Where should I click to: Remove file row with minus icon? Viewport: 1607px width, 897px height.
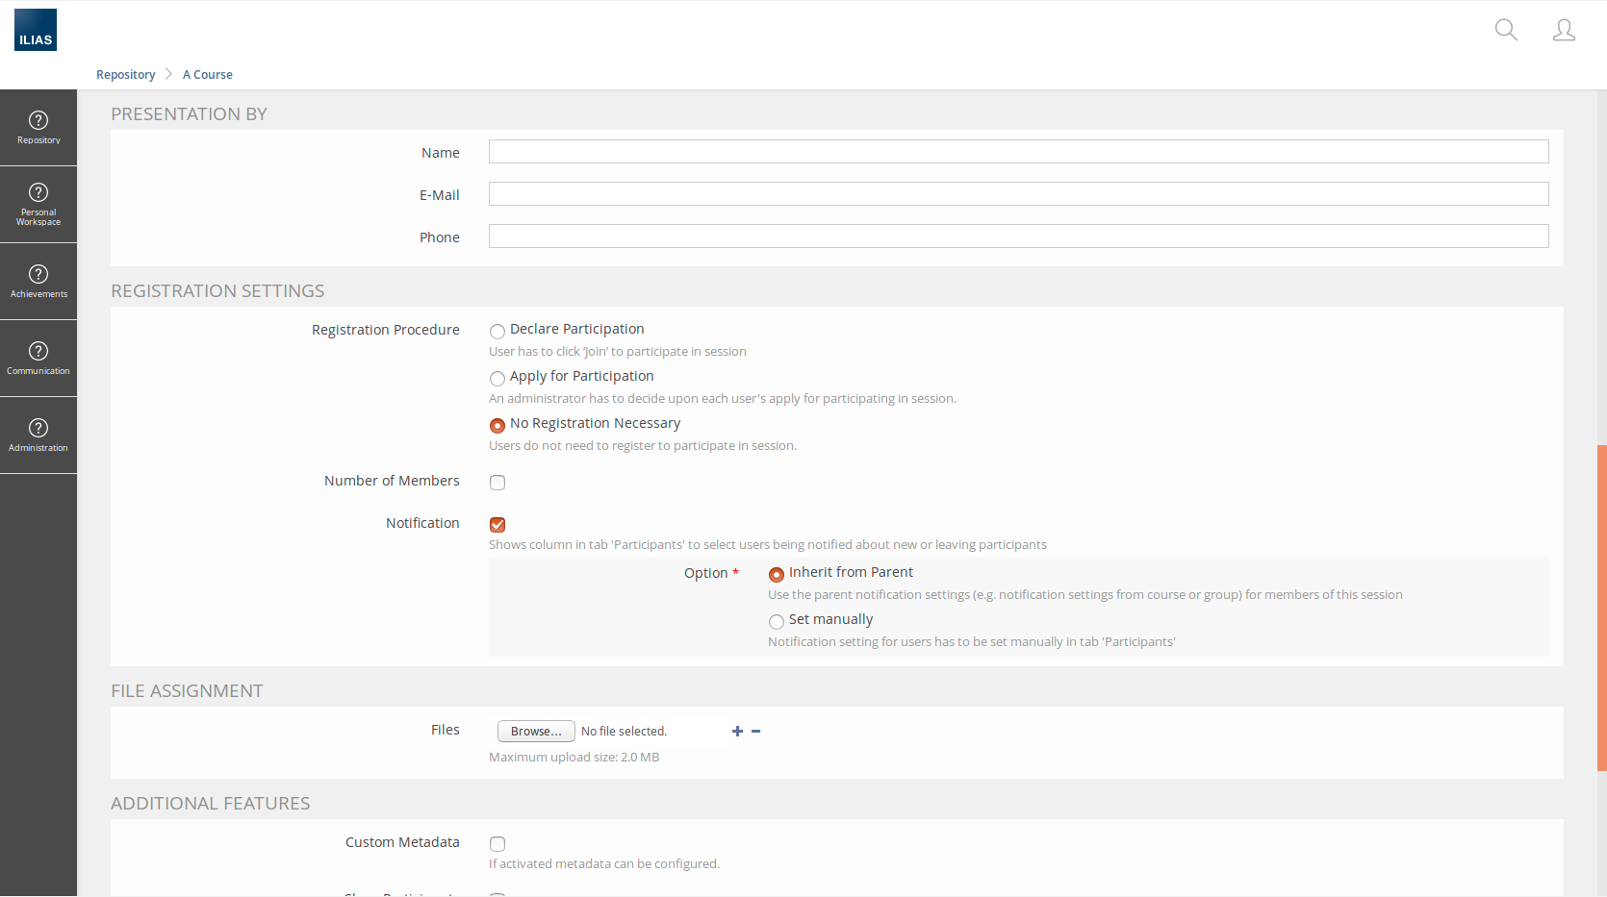[x=756, y=732]
